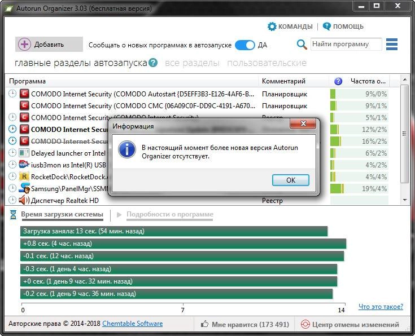This screenshot has height=336, width=415.
Task: Click the question bubble icon beside ПОМОЩЬ
Action: pos(326,26)
